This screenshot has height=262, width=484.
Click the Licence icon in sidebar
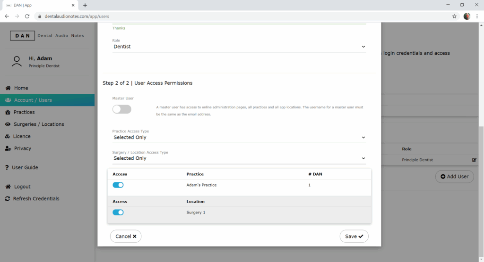pyautogui.click(x=8, y=136)
